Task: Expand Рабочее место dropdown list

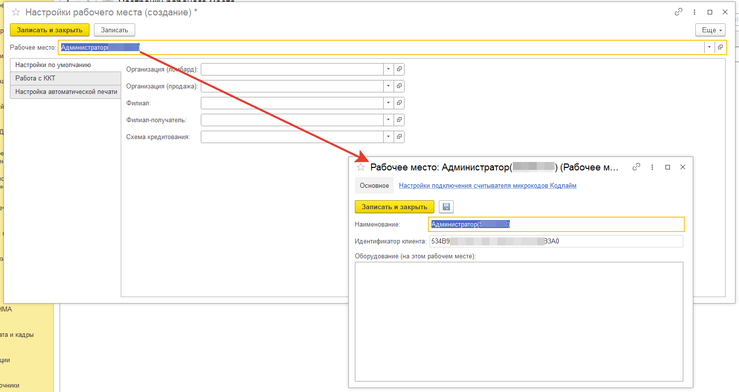Action: click(709, 47)
